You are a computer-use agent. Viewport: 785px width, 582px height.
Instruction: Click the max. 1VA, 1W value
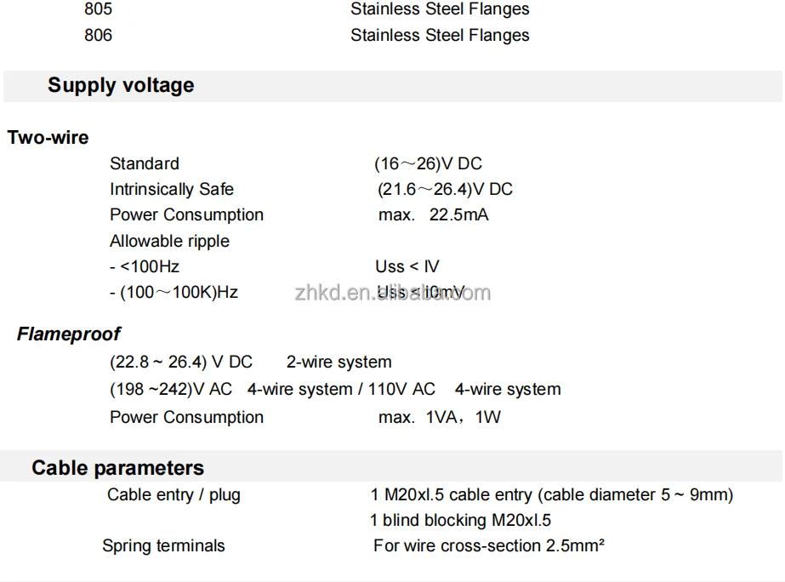[x=439, y=417]
